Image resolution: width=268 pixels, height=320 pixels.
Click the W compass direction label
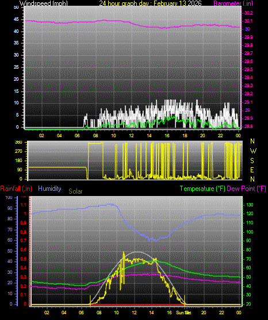pyautogui.click(x=253, y=151)
